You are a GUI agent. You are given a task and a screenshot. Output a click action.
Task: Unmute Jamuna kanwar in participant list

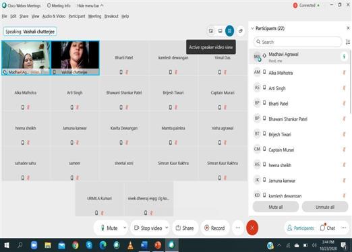click(344, 181)
